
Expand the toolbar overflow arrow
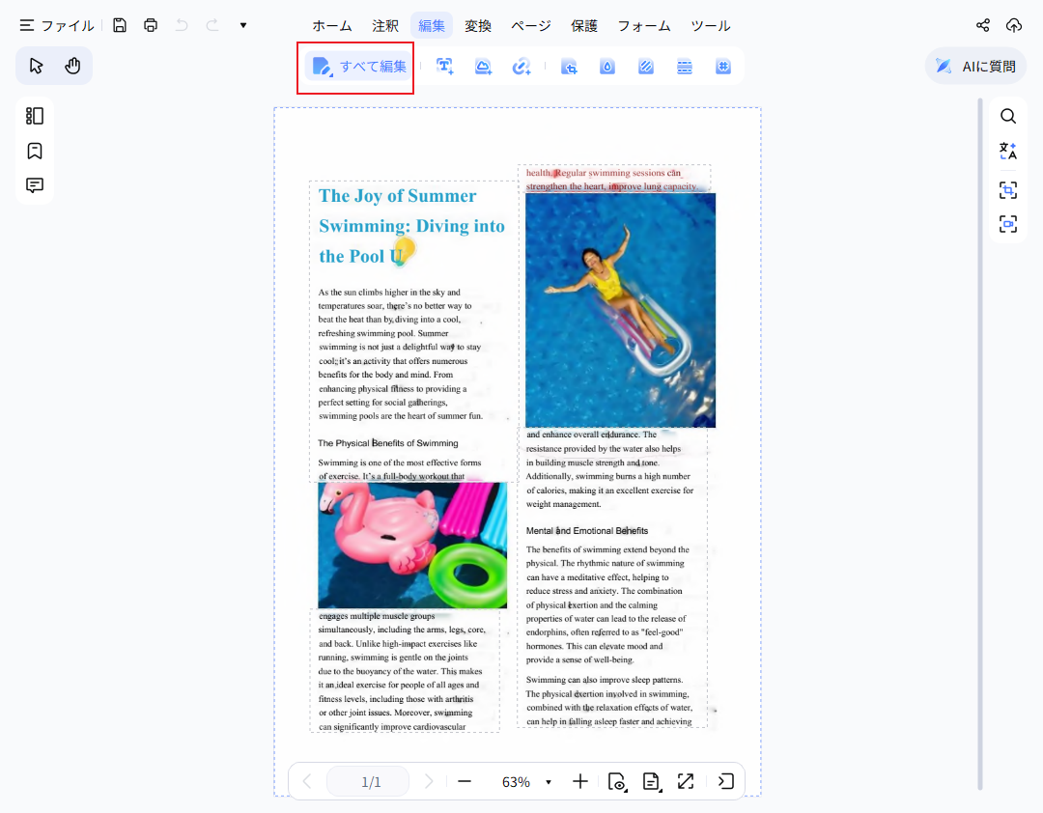(x=243, y=24)
